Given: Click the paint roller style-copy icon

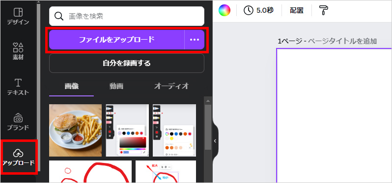Looking at the screenshot, I should coord(324,10).
